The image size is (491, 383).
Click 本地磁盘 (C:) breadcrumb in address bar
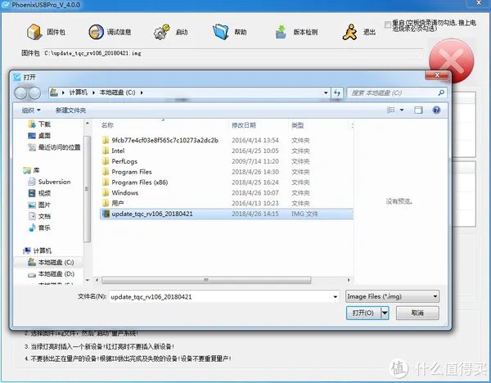(117, 92)
